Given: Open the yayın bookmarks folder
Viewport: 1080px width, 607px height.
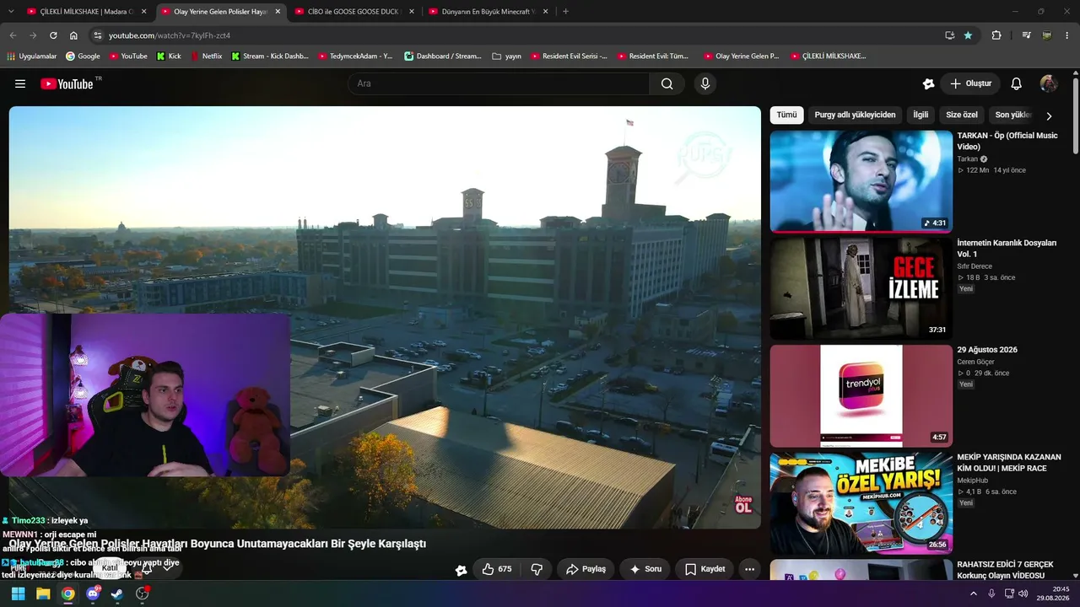Looking at the screenshot, I should [506, 56].
